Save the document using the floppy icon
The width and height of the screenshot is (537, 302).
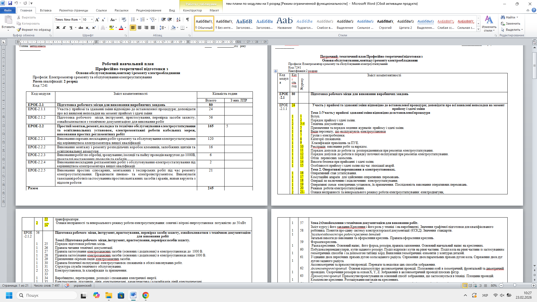[10, 3]
